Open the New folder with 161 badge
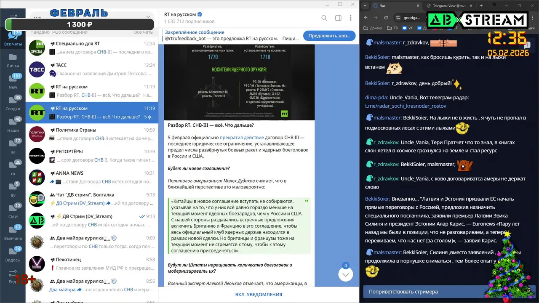Viewport: 539px width, 303px height. [x=13, y=82]
